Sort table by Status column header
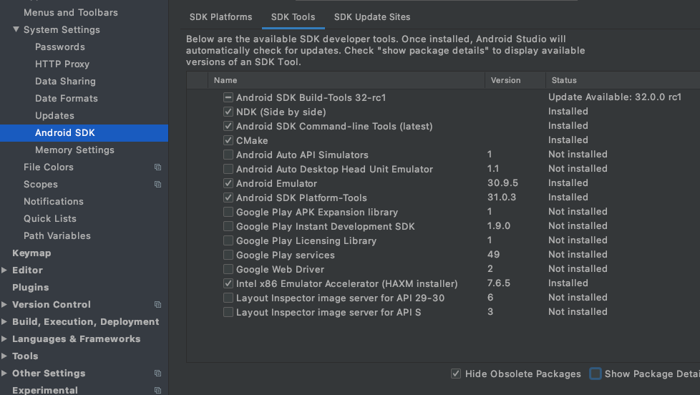Screen dimensions: 700x395 tap(623, 80)
